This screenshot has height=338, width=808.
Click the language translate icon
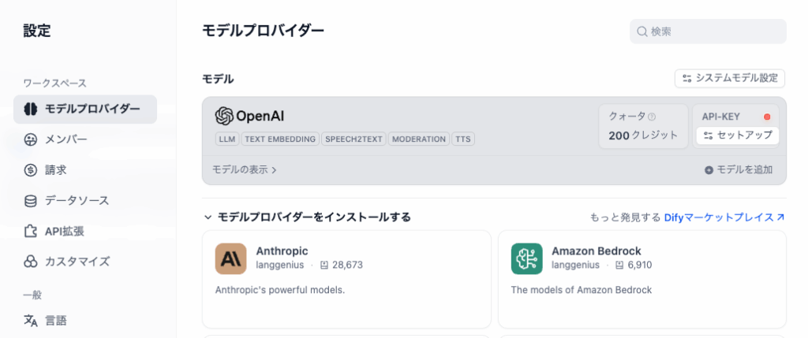(31, 321)
